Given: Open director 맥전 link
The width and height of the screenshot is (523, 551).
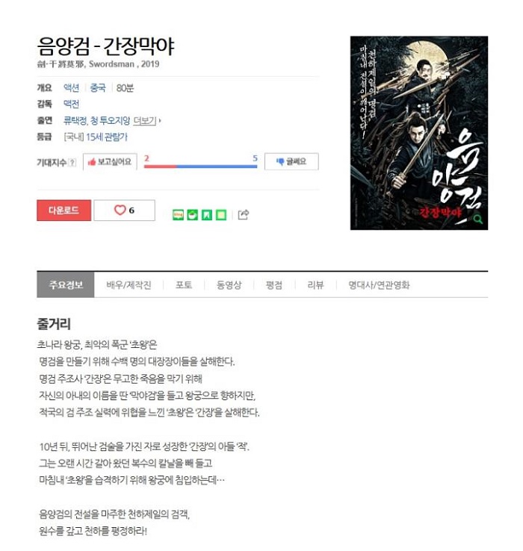Looking at the screenshot, I should click(x=71, y=104).
